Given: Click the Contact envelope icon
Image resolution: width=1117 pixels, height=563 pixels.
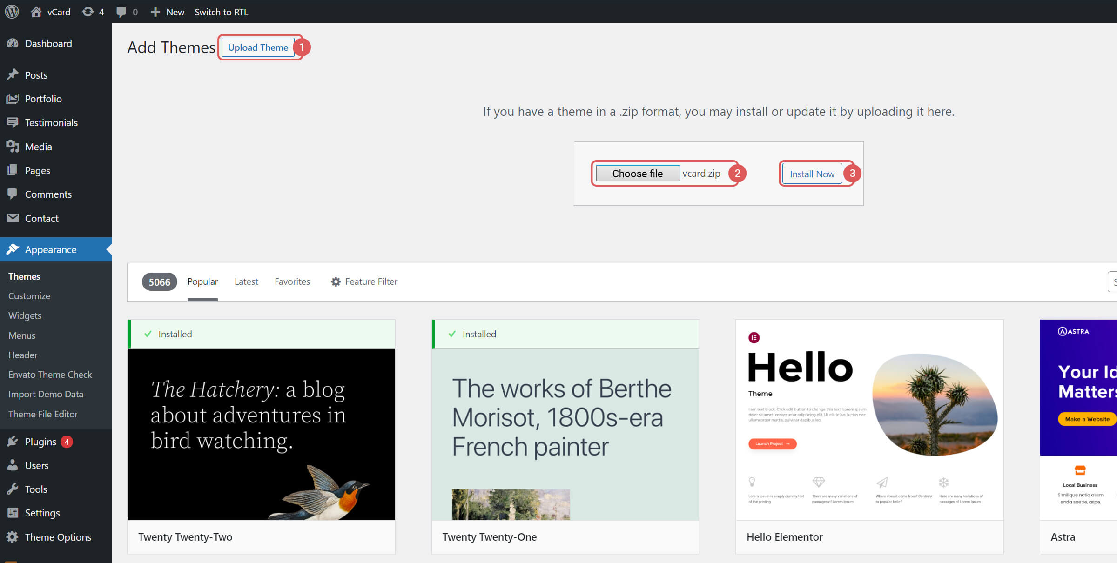Looking at the screenshot, I should (x=13, y=218).
